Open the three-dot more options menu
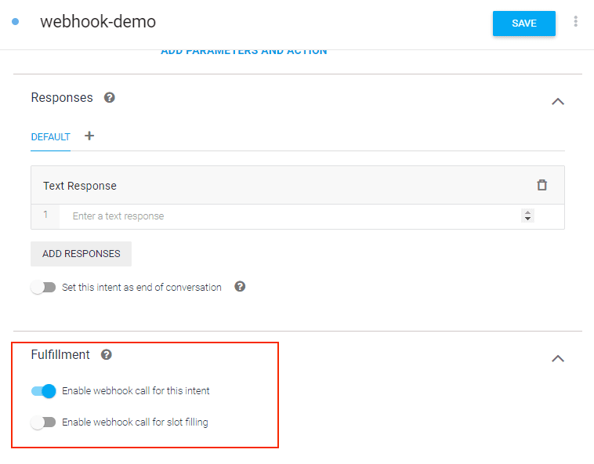Viewport: 594px width, 464px height. [x=575, y=22]
